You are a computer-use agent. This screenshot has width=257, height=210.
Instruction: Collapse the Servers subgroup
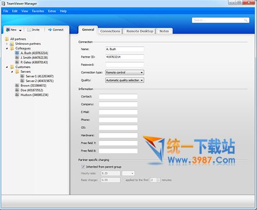[x=12, y=72]
